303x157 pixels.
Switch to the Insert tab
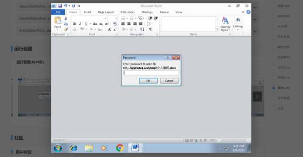click(x=88, y=12)
